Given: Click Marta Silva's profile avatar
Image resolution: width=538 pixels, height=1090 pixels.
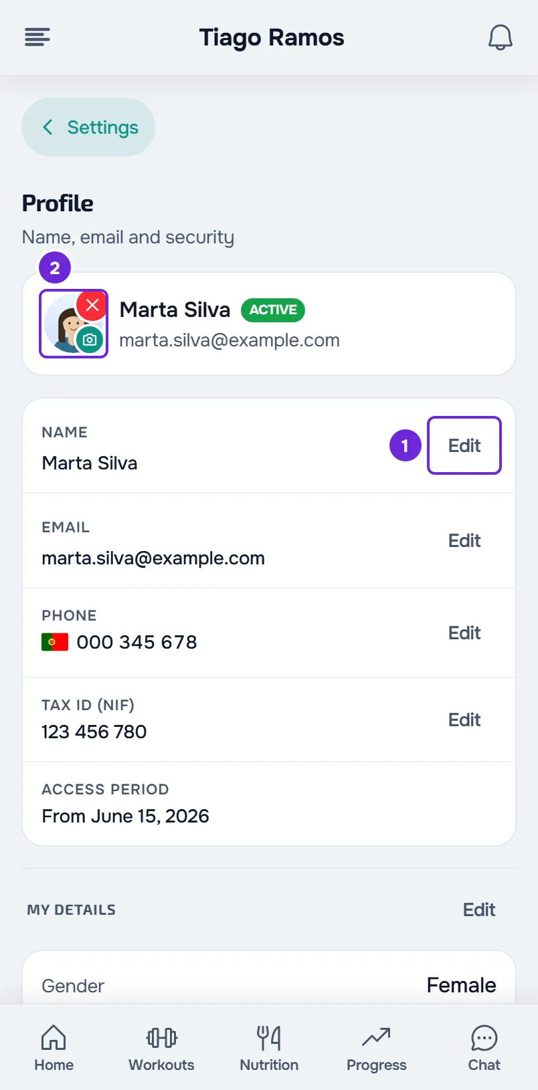Looking at the screenshot, I should pos(74,324).
